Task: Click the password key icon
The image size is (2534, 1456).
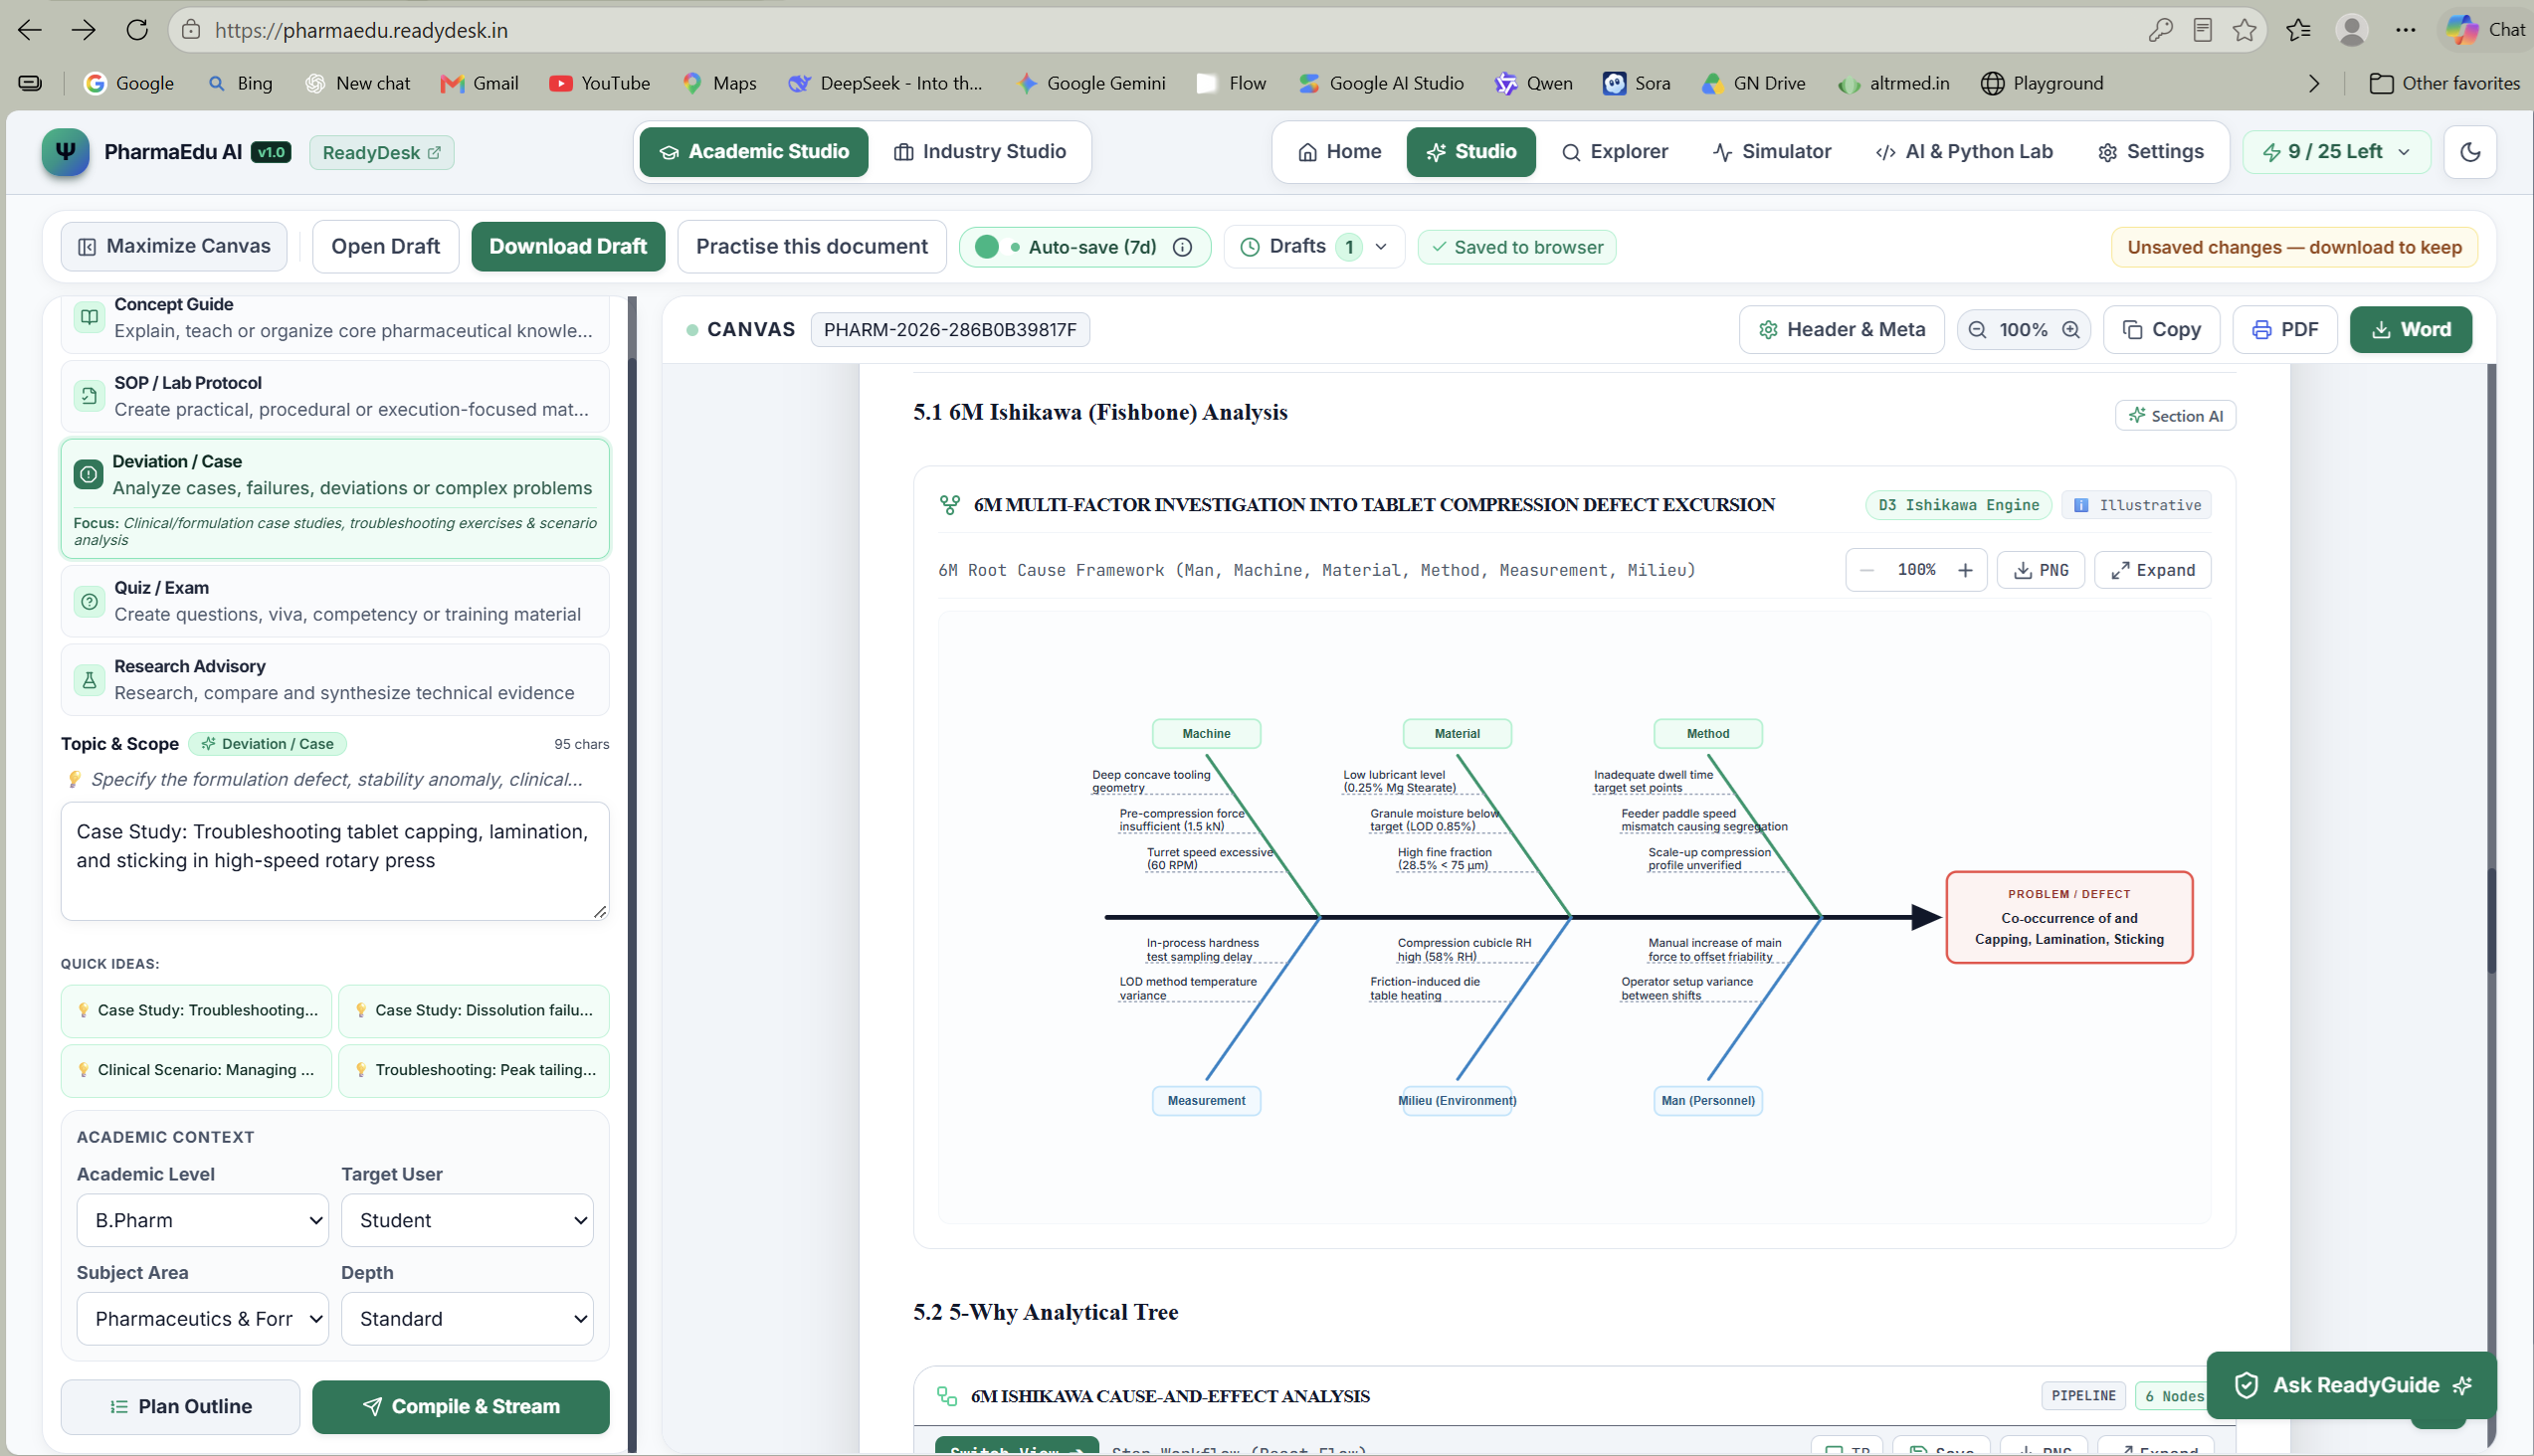Action: (x=2160, y=30)
